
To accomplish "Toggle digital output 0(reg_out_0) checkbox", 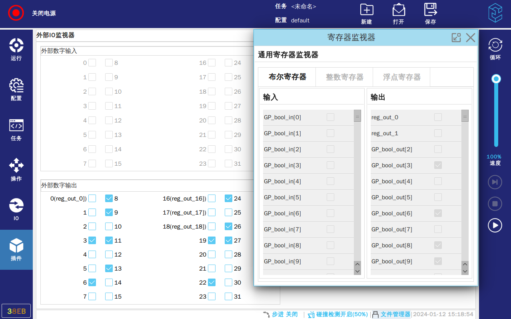I will coord(92,199).
